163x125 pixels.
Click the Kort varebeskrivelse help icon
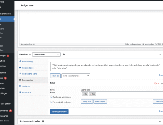(x=43, y=121)
